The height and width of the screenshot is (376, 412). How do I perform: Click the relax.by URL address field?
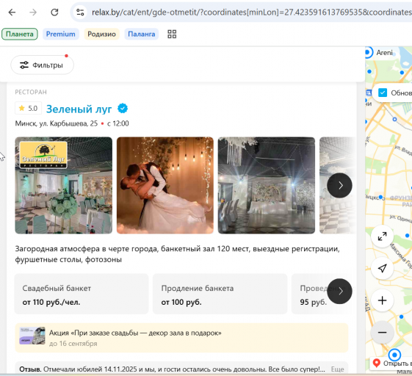[251, 12]
